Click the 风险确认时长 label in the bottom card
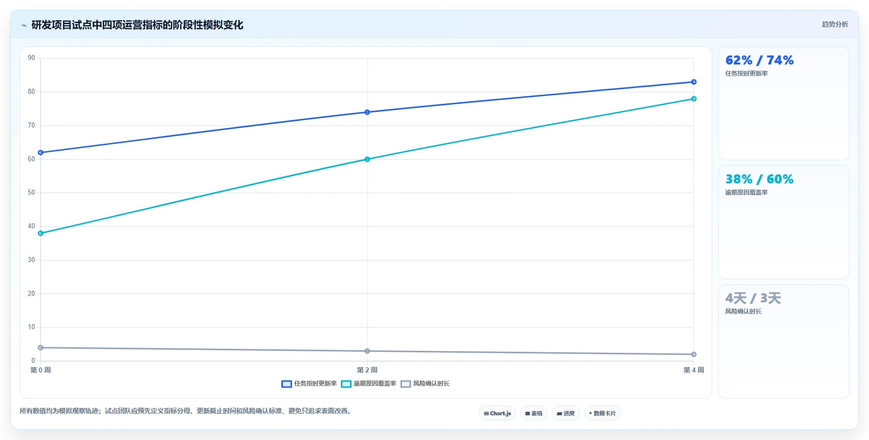The width and height of the screenshot is (869, 440). click(x=743, y=311)
